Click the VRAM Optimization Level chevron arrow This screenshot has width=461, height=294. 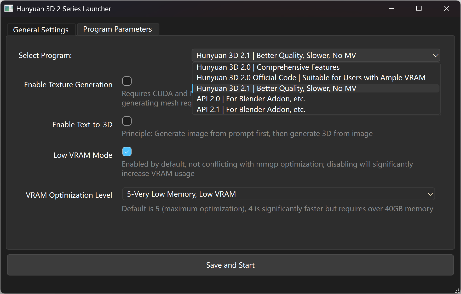click(430, 194)
